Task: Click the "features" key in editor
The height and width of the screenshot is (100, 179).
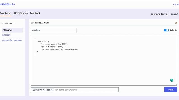Action: 42,41
